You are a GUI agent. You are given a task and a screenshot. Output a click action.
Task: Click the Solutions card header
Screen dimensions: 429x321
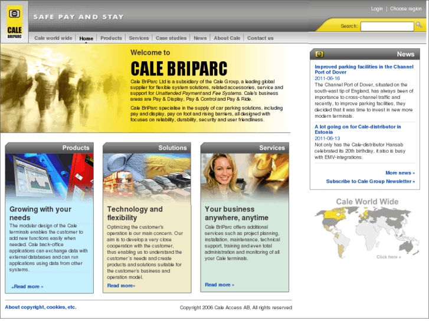pos(147,148)
